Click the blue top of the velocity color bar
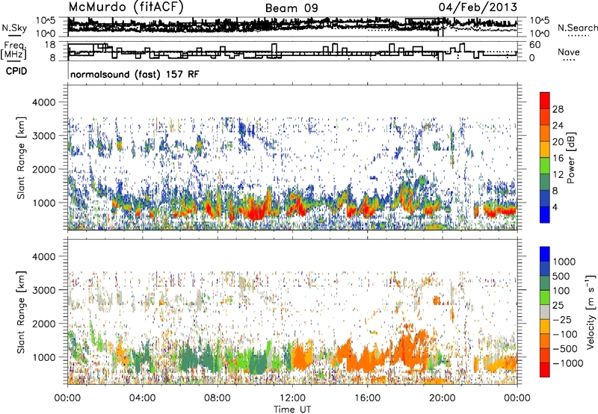Screen dimensions: 598x414 coord(545,253)
